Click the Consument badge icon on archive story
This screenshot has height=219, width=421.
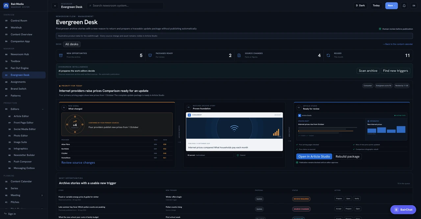[189, 115]
